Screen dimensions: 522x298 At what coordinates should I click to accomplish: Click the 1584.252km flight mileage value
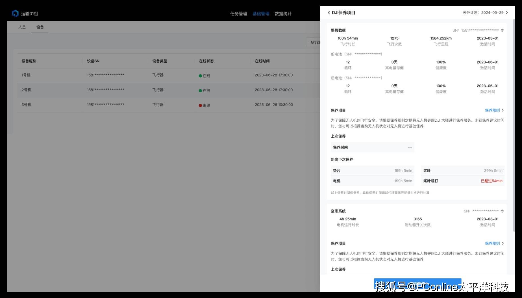(x=441, y=38)
